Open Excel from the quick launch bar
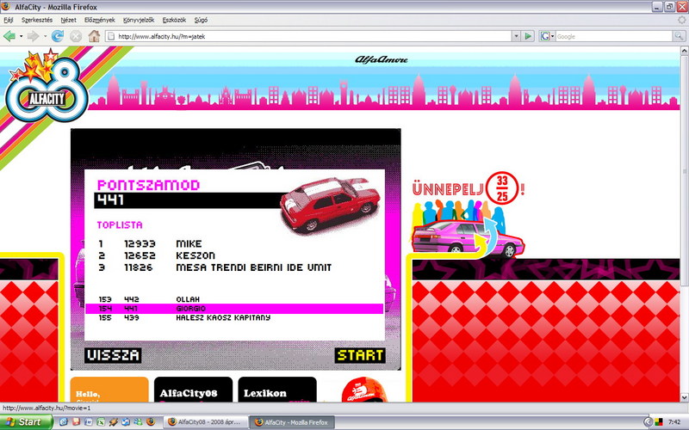Viewport: 689px width, 430px height. [x=101, y=422]
